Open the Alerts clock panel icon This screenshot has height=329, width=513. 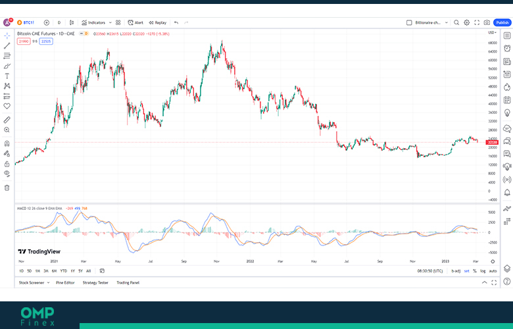coord(507,49)
